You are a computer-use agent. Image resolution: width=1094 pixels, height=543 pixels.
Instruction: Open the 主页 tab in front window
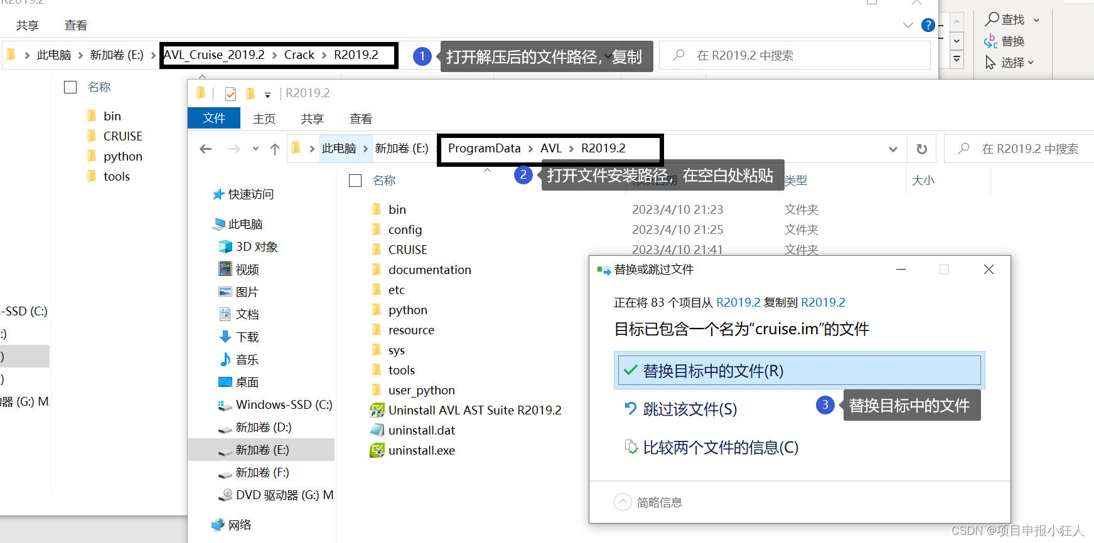click(x=264, y=119)
